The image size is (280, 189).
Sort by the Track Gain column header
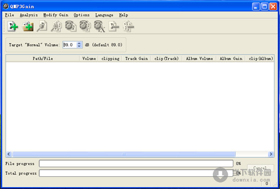click(x=136, y=59)
